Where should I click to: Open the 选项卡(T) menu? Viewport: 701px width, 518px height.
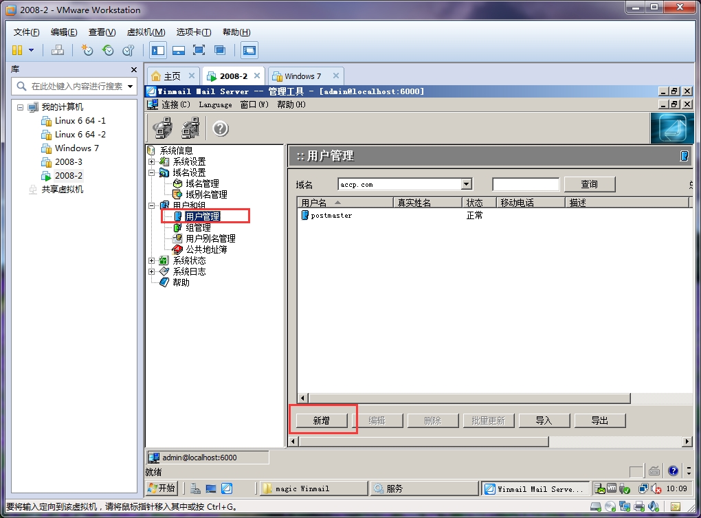pyautogui.click(x=194, y=32)
